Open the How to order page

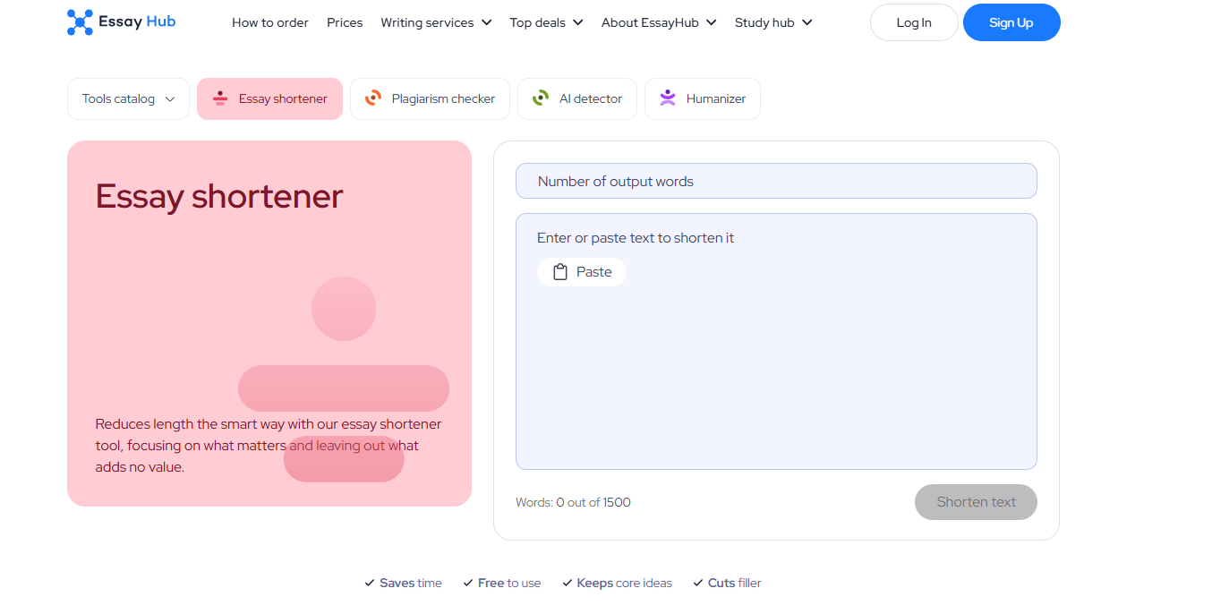pyautogui.click(x=270, y=22)
